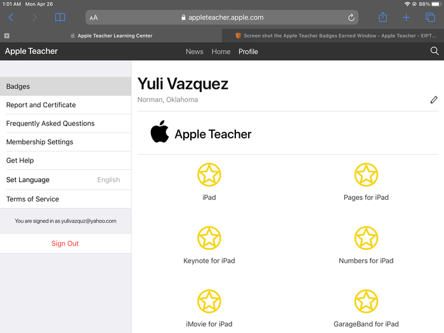Open the Keynote for iPad badge

click(209, 238)
